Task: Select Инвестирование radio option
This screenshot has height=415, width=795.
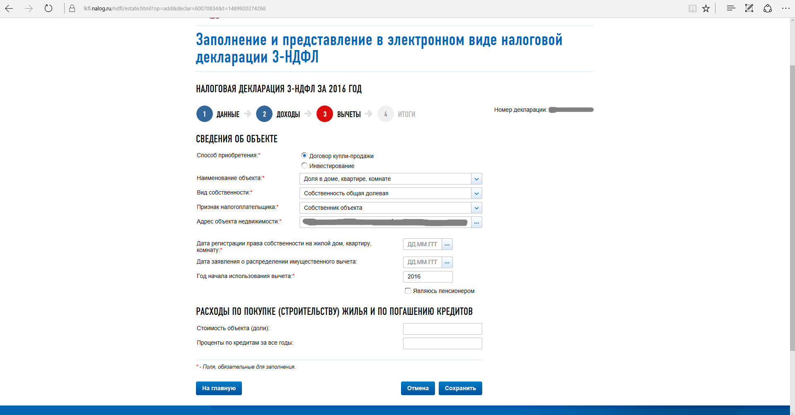Action: (304, 166)
